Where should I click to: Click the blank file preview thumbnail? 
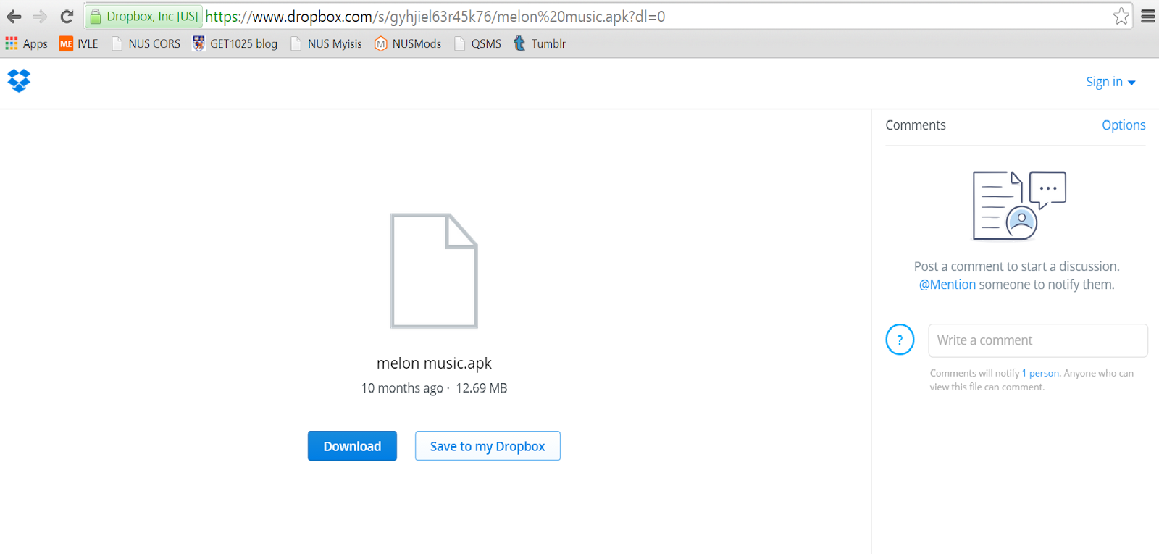(434, 271)
